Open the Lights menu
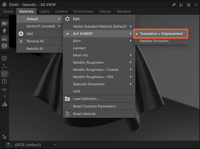Viewport: 200px width, 149px height. (x=44, y=11)
